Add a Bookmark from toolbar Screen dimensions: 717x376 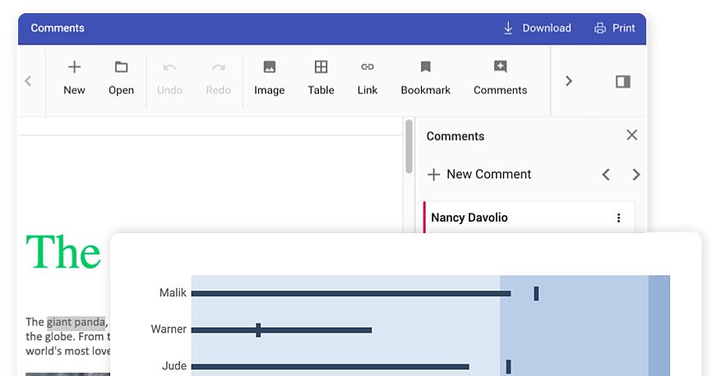click(x=426, y=78)
